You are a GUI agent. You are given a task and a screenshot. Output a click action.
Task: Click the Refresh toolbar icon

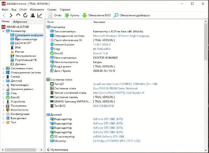pos(25,15)
